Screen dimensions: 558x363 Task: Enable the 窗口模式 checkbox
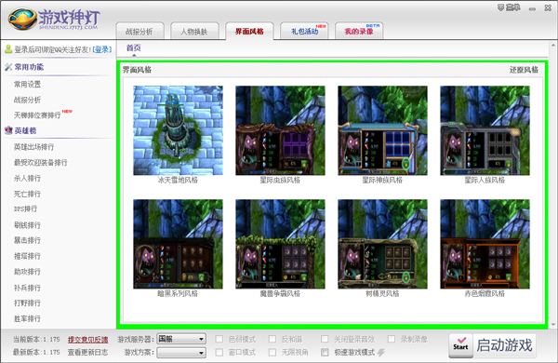click(219, 353)
